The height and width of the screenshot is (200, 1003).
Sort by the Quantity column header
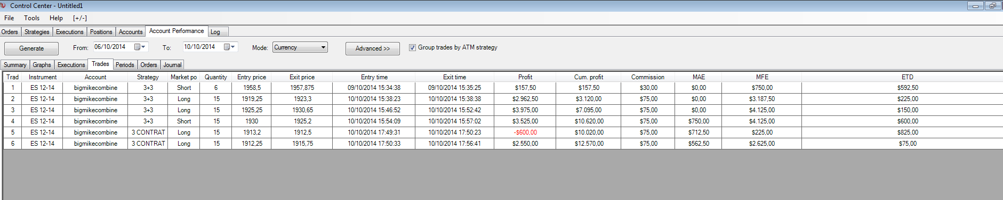216,77
